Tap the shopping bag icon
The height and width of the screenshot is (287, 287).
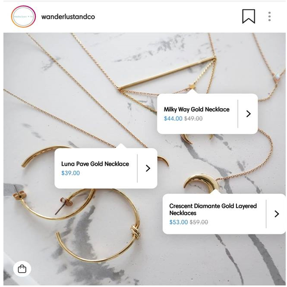click(x=22, y=269)
